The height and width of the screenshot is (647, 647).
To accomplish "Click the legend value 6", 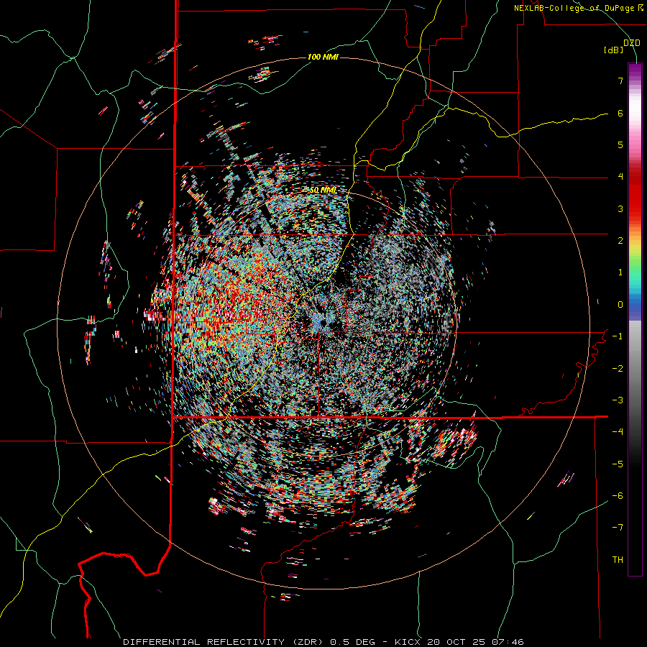I will [x=620, y=113].
